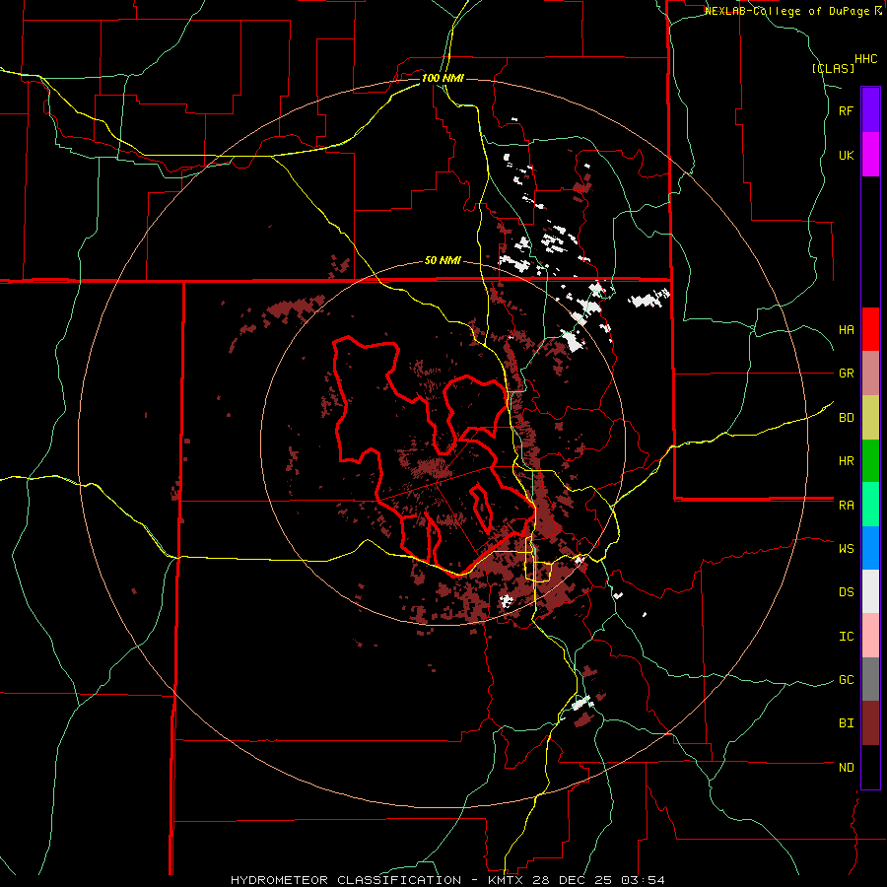Screen dimensions: 887x887
Task: Click the RA light green legend swatch
Action: pyautogui.click(x=870, y=505)
